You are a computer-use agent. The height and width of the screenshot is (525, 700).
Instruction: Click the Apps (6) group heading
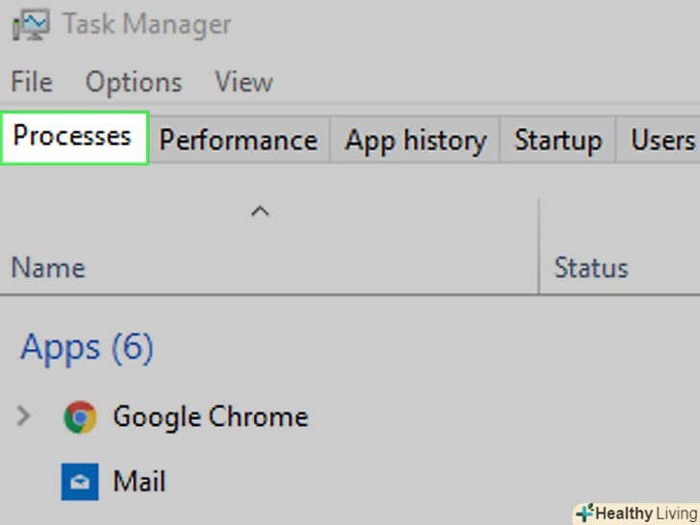(x=87, y=347)
